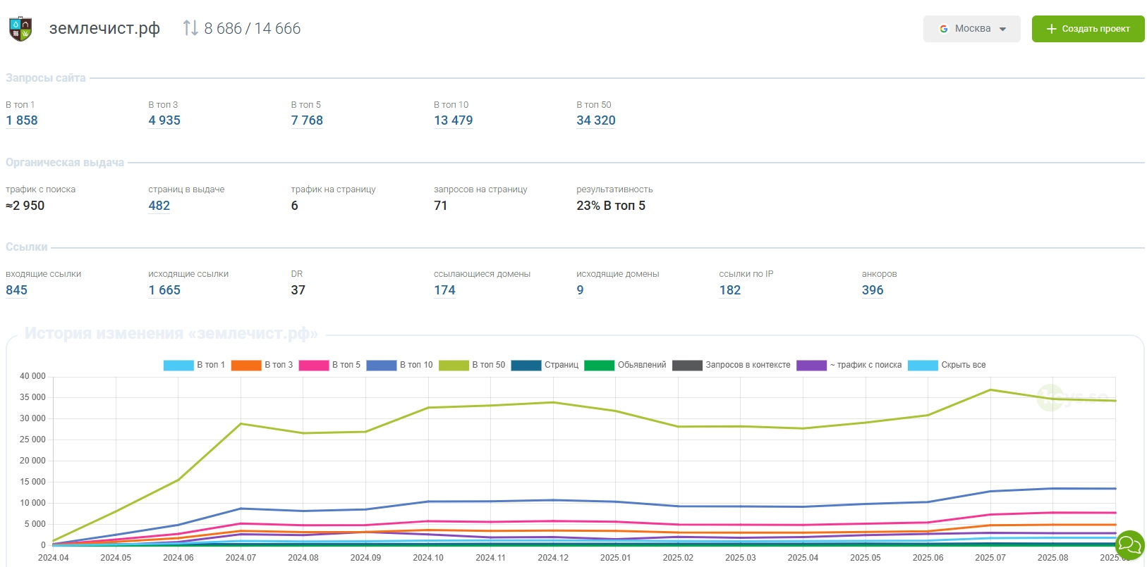This screenshot has height=567, width=1147.
Task: Click the purple трафик с поиска swatch
Action: coord(811,365)
